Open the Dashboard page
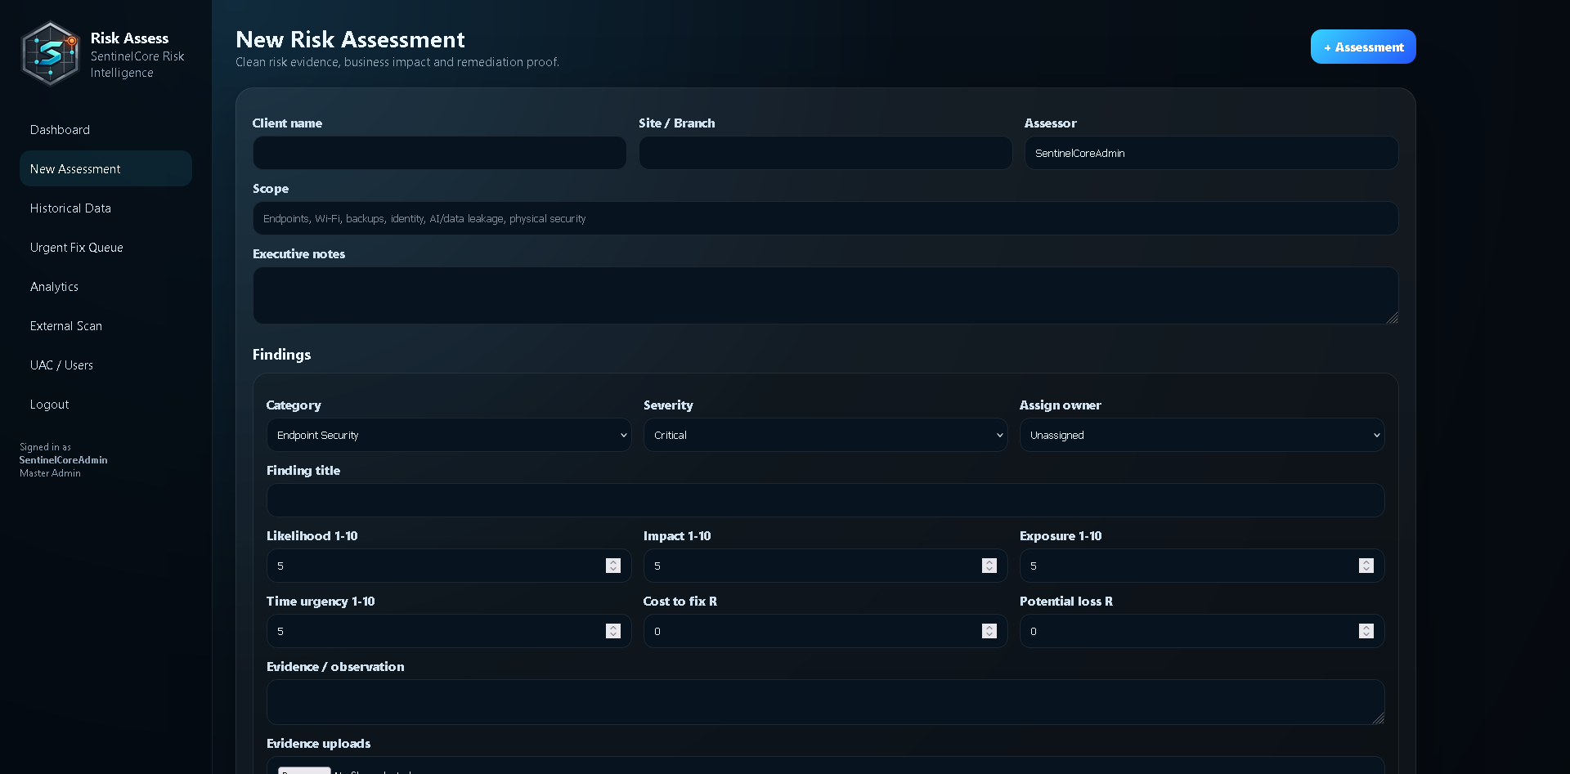Image resolution: width=1570 pixels, height=774 pixels. point(105,130)
